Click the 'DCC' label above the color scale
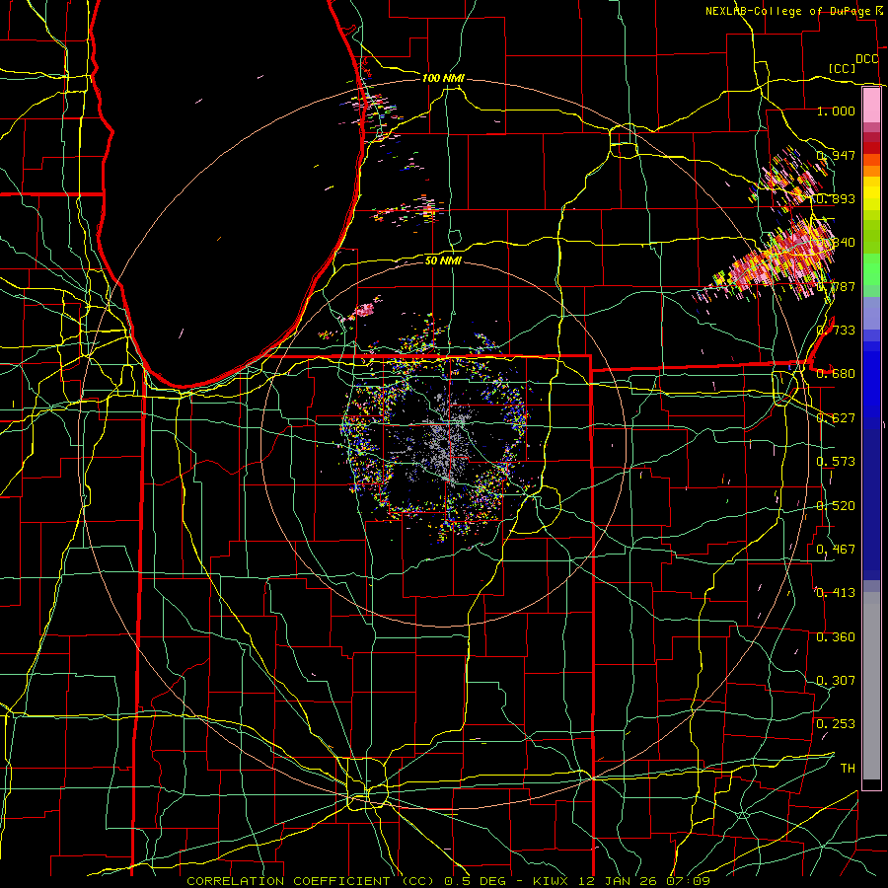The image size is (888, 888). (x=866, y=59)
